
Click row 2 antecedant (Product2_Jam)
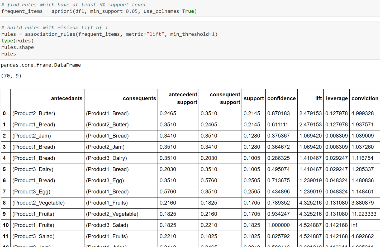click(x=32, y=136)
